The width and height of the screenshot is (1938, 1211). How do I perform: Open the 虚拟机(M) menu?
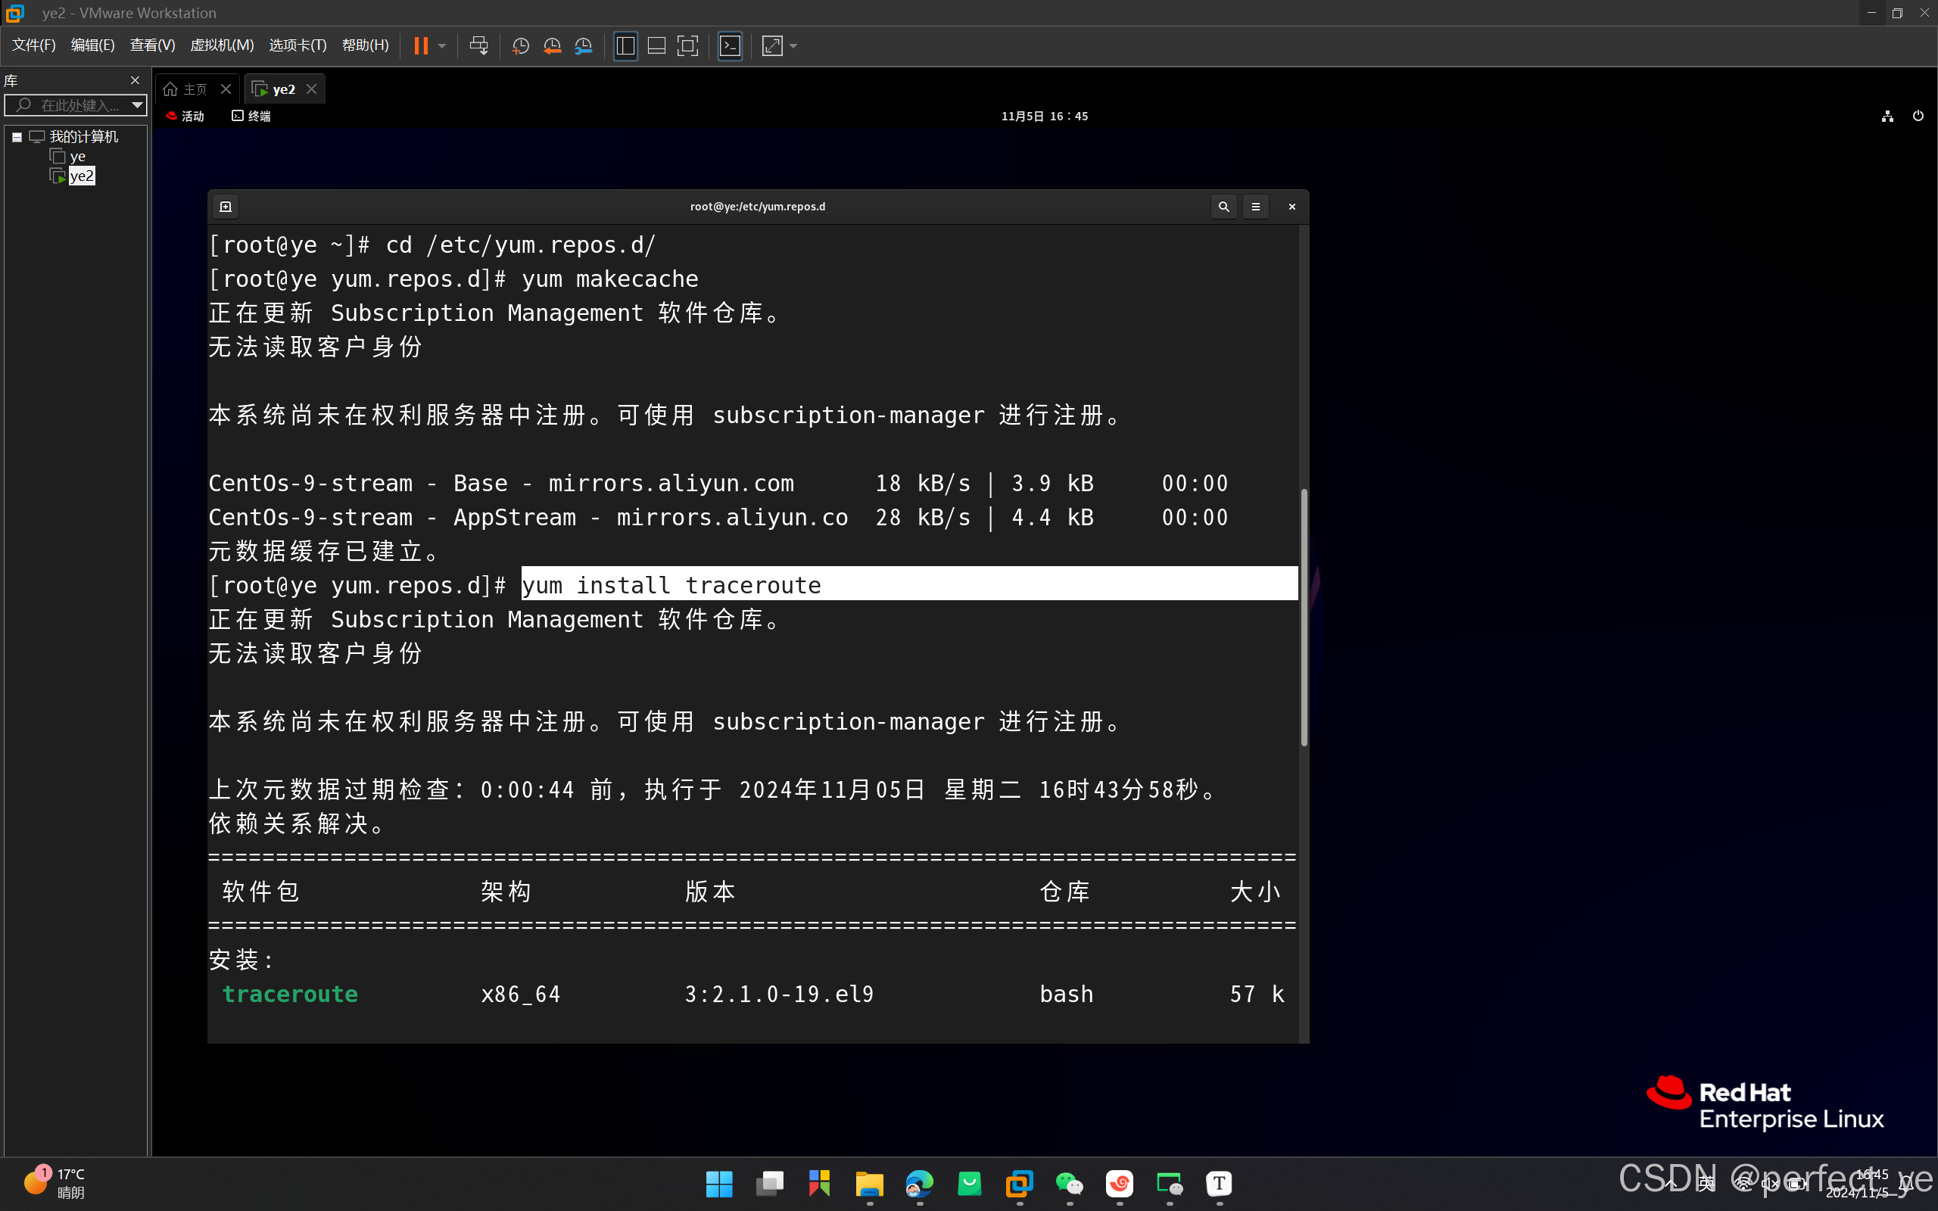point(222,45)
